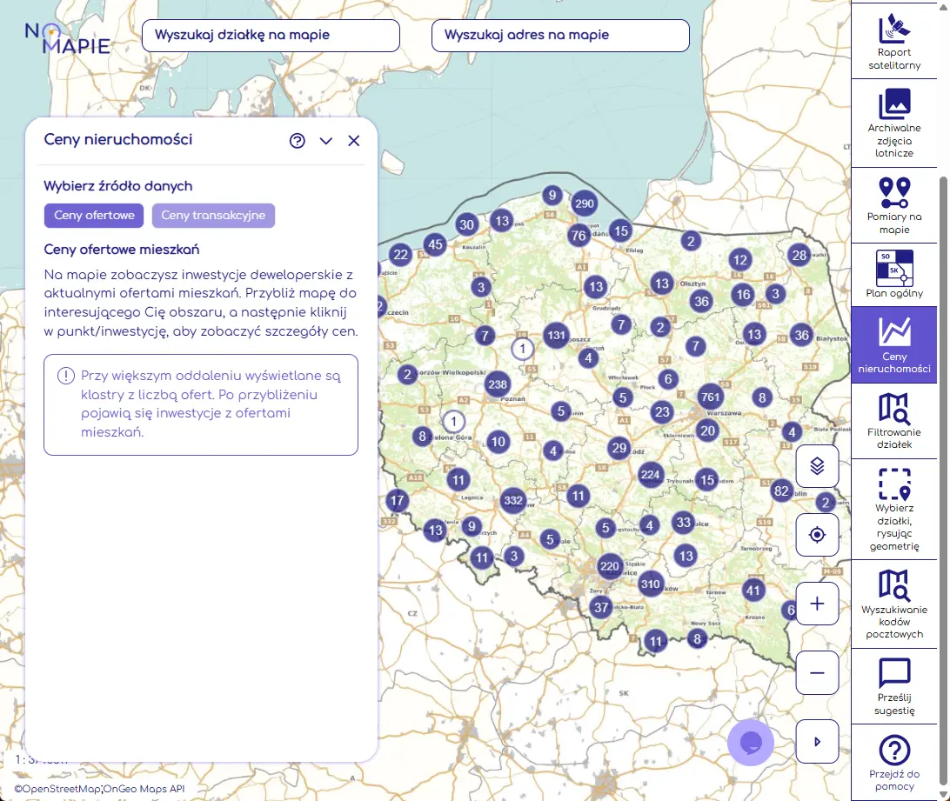Zoom in the map with plus button

pyautogui.click(x=817, y=604)
